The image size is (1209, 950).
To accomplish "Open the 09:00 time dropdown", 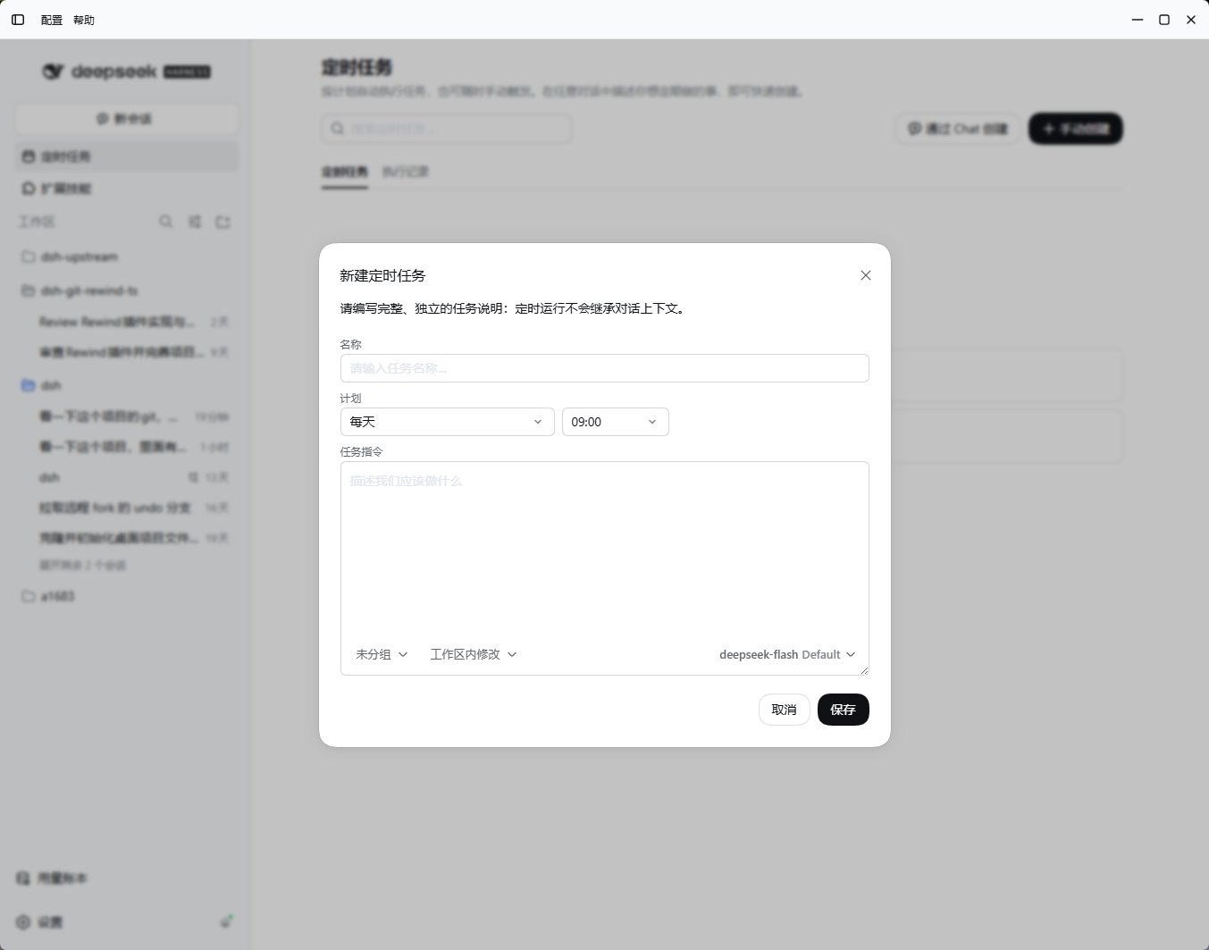I will (615, 422).
